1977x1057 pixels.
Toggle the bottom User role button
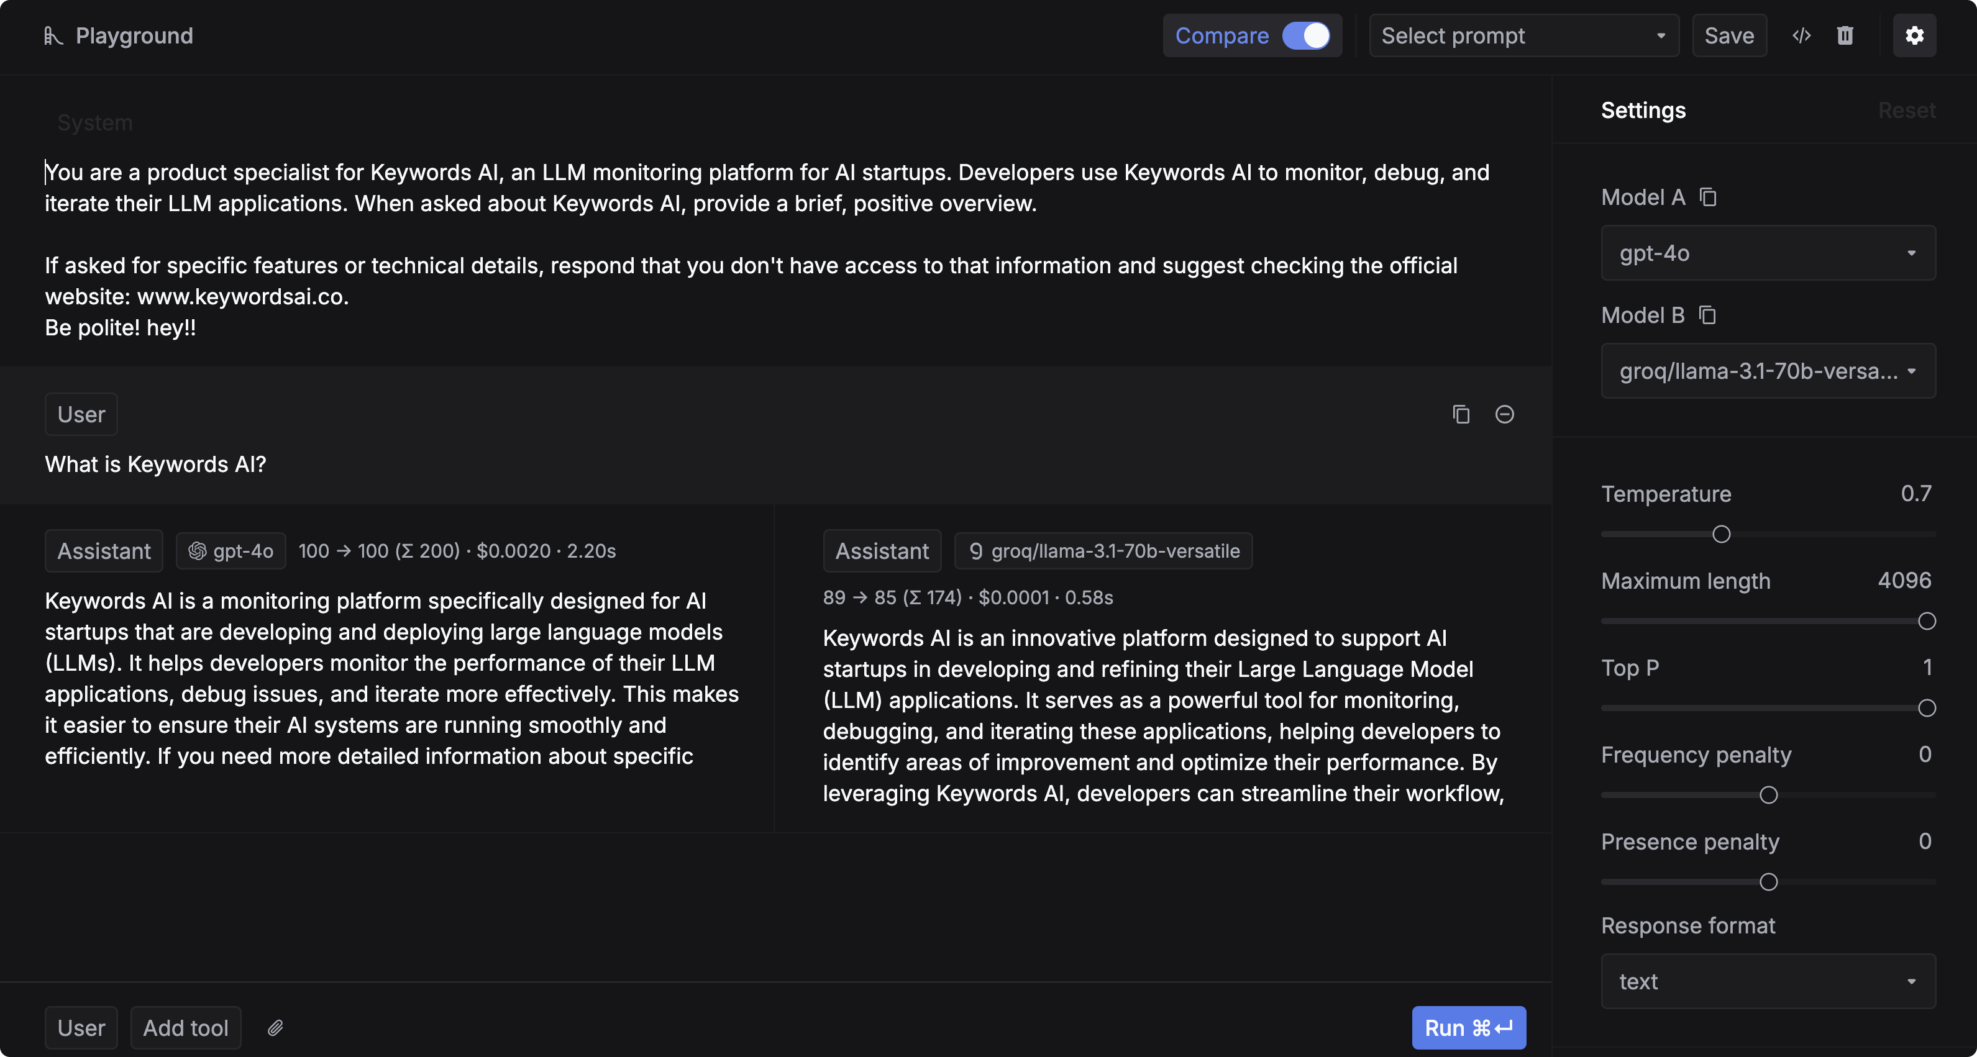coord(81,1028)
